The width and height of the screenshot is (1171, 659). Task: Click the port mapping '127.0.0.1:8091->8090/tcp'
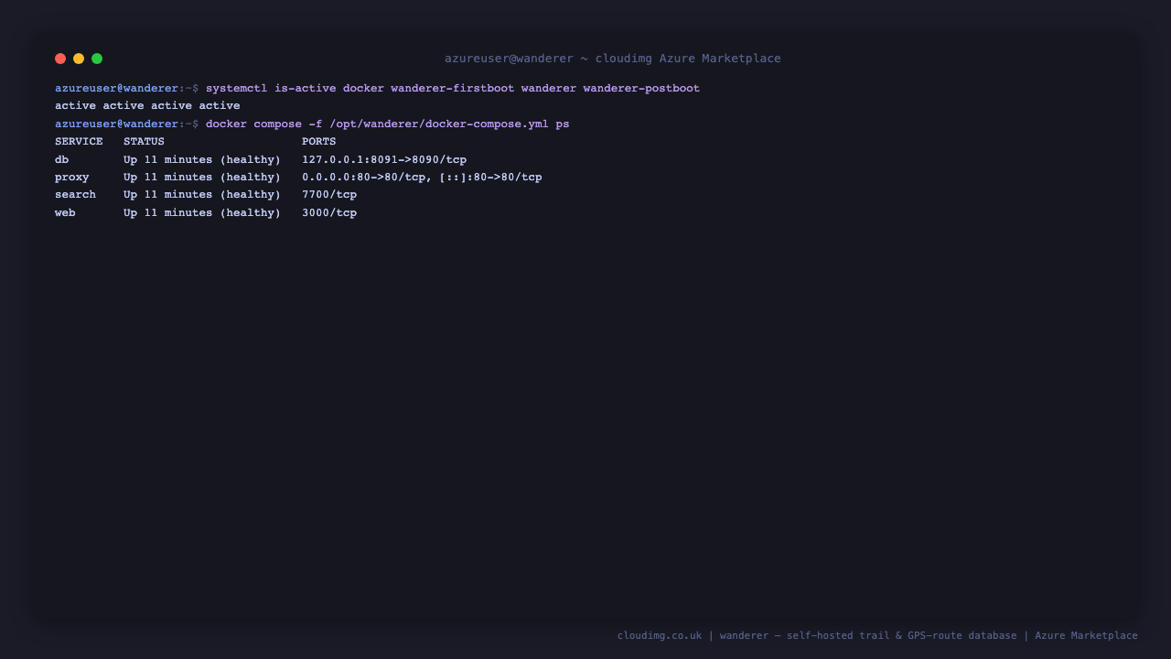(384, 160)
